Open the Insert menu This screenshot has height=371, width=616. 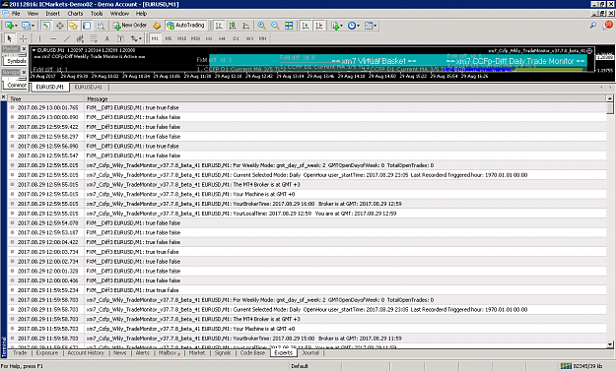[x=52, y=14]
